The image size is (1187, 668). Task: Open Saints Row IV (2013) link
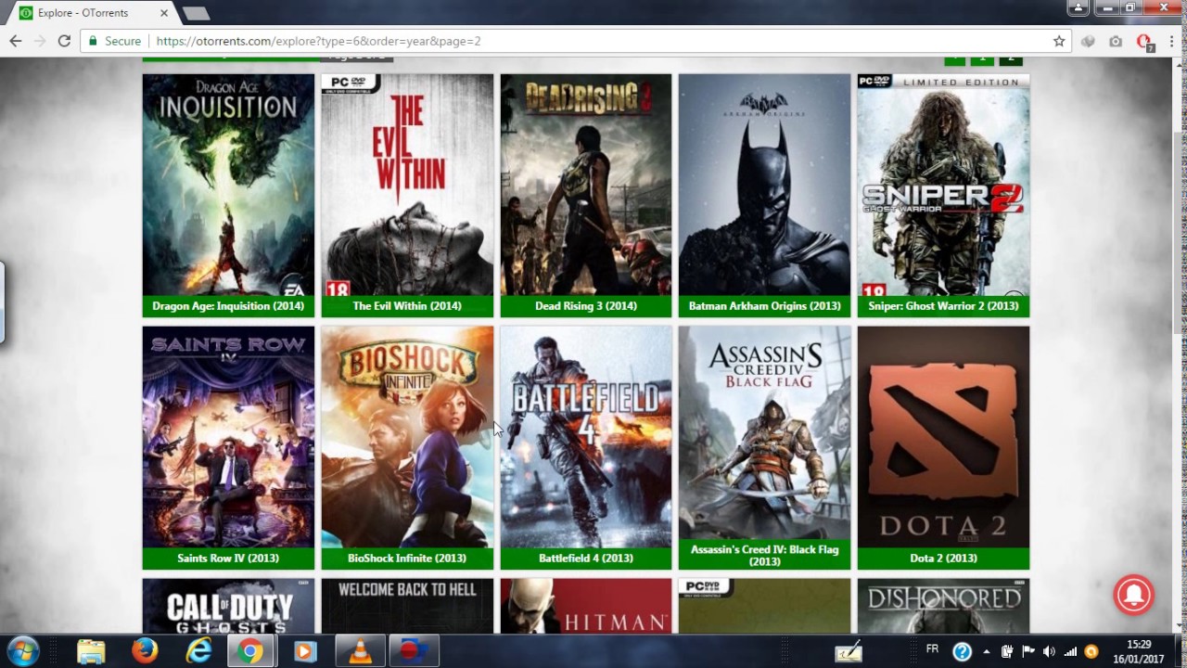(228, 559)
